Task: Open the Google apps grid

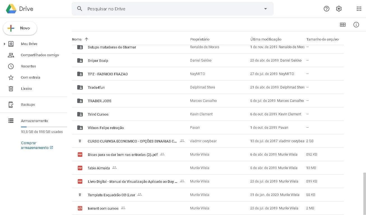Action: click(359, 9)
